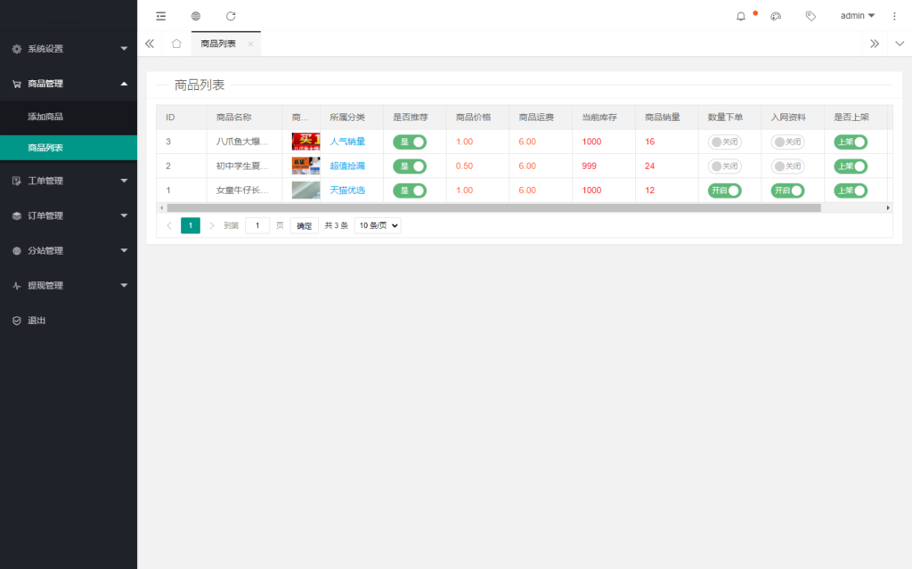
Task: Toggle 是否上架 switch for product ID 2
Action: point(851,167)
